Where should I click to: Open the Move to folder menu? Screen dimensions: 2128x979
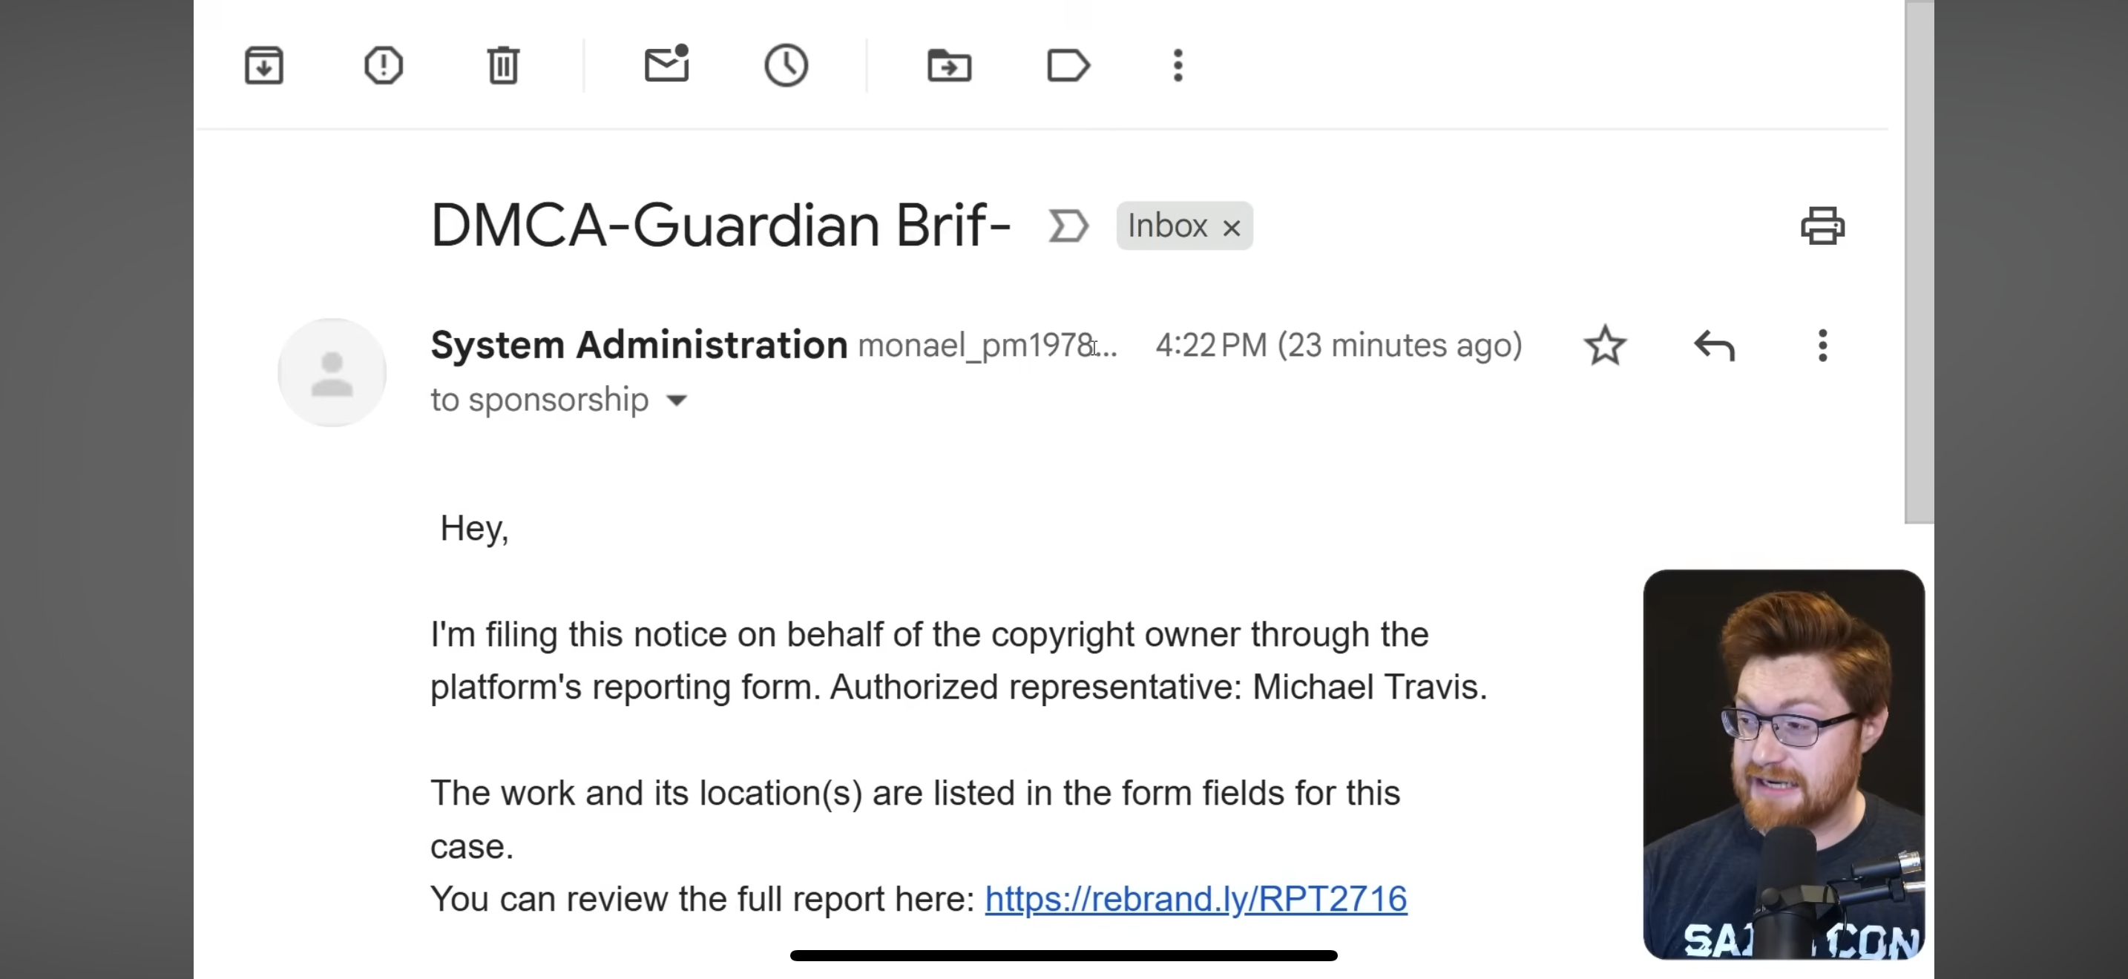coord(949,65)
